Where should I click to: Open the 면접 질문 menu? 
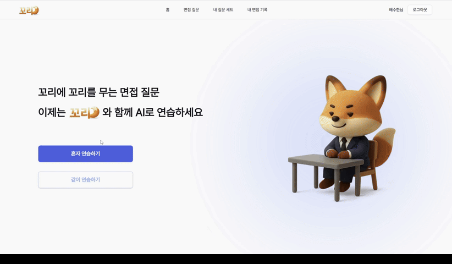[191, 10]
